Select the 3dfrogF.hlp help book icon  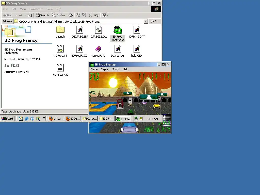[x=98, y=49]
